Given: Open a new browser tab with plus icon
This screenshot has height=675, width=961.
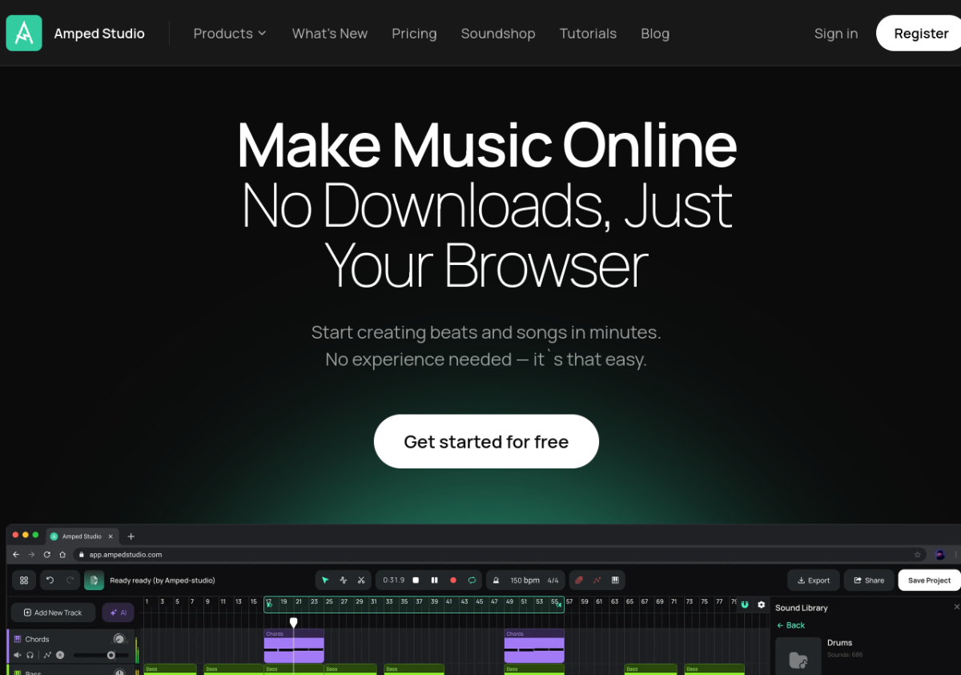Looking at the screenshot, I should tap(131, 536).
